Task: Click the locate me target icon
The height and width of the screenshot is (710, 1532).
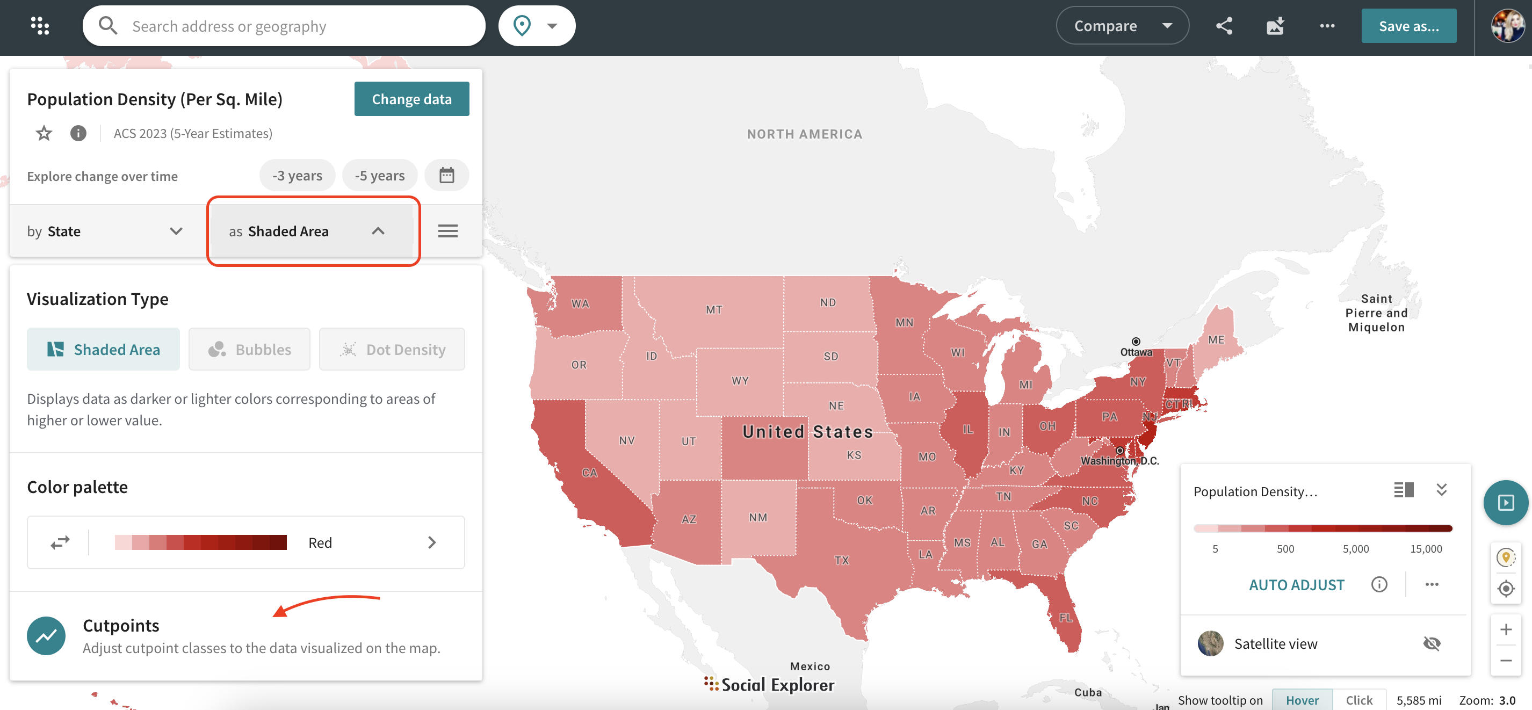Action: pos(1505,588)
